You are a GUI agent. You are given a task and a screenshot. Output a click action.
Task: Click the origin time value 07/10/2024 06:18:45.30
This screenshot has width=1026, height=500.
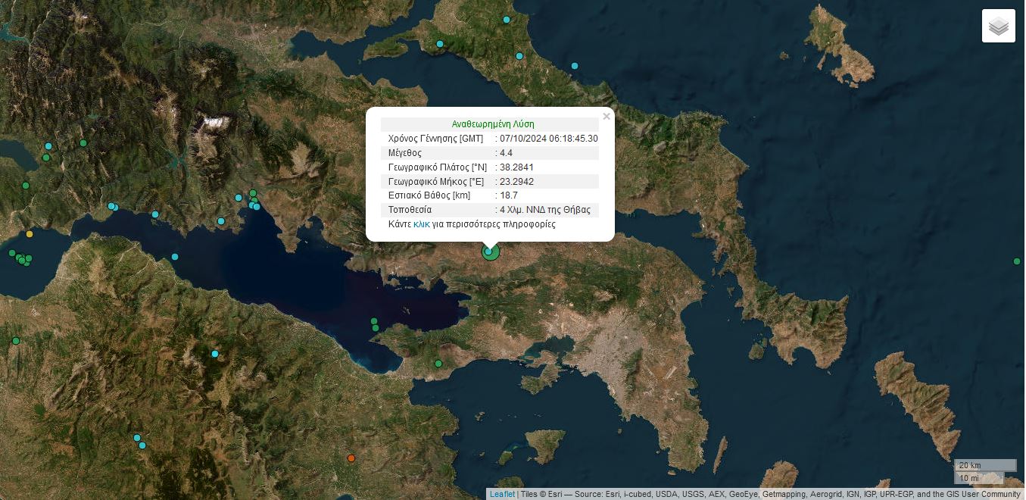pyautogui.click(x=549, y=139)
